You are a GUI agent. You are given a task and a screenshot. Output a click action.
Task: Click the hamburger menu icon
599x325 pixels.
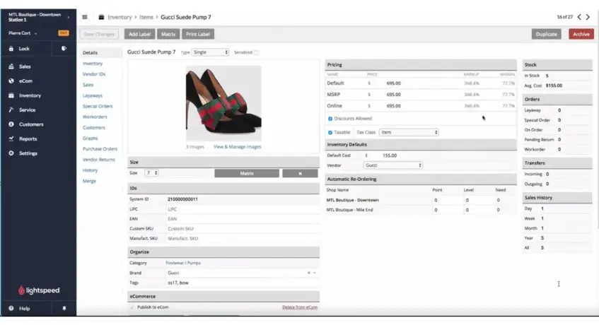tap(85, 17)
